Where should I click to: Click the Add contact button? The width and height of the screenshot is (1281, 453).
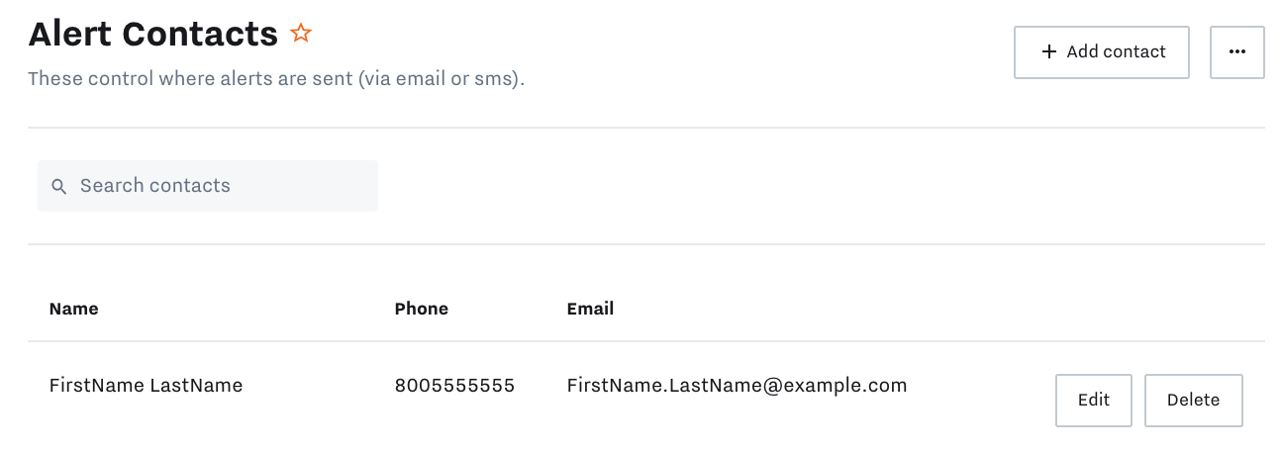tap(1102, 52)
